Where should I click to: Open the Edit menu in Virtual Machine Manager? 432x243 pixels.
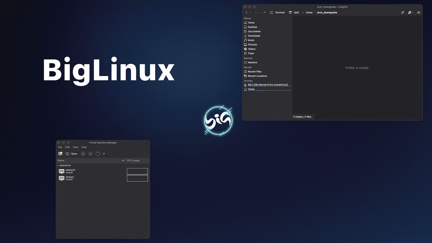tap(67, 147)
